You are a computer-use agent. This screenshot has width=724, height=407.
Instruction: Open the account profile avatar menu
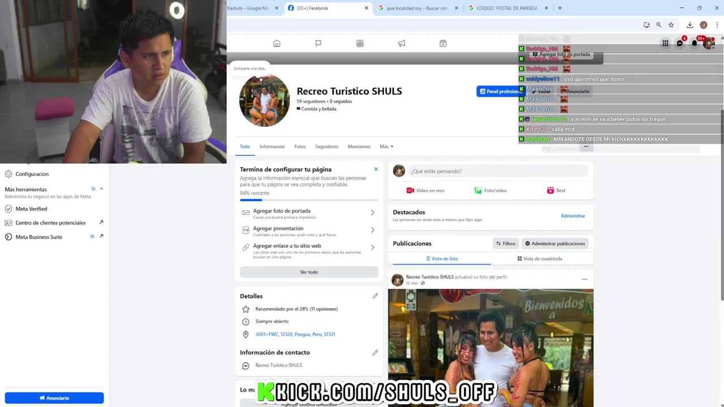pyautogui.click(x=709, y=43)
